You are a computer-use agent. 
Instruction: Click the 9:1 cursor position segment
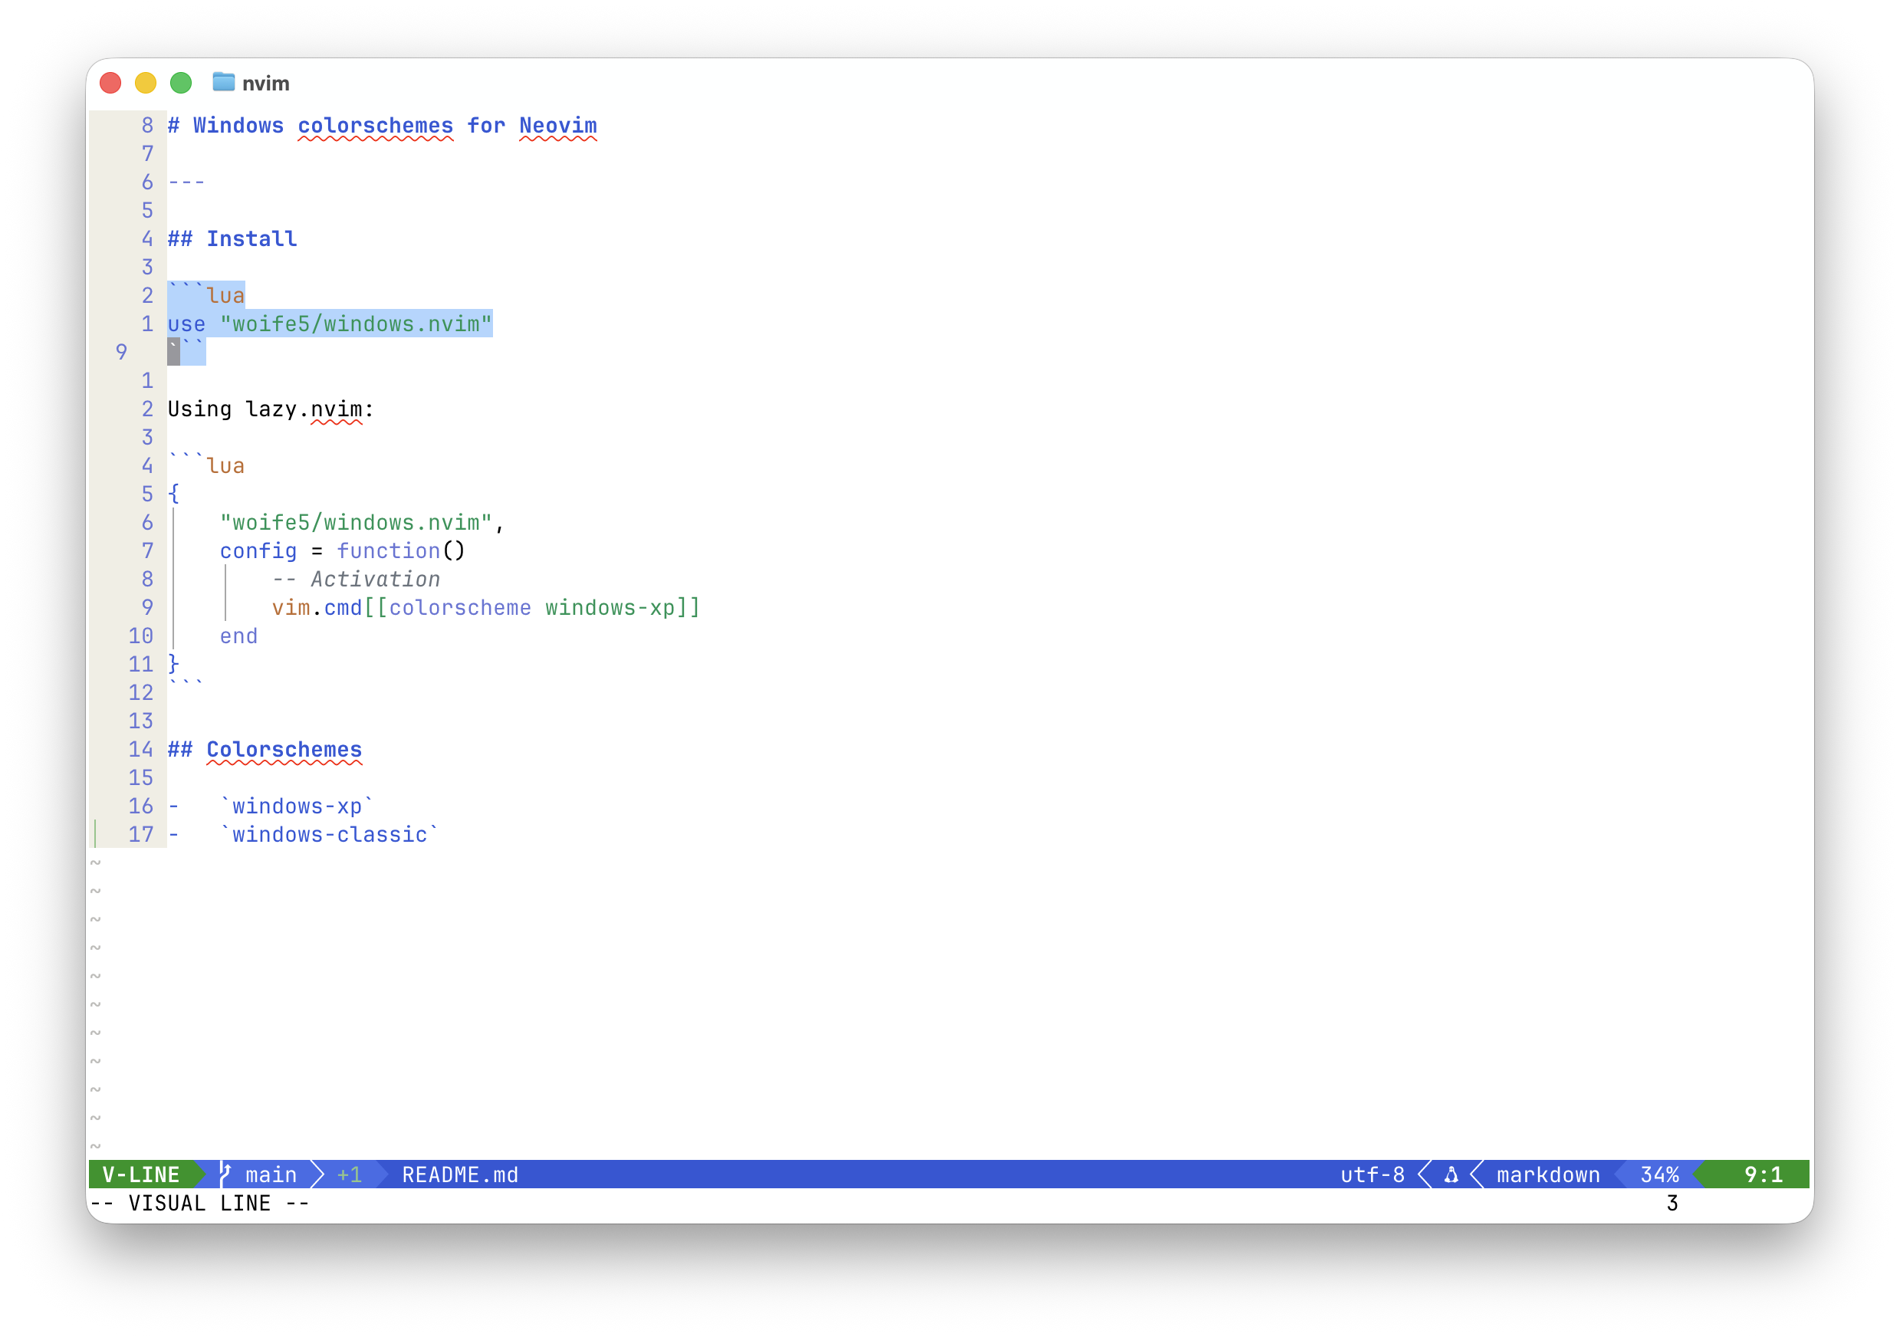[x=1763, y=1174]
